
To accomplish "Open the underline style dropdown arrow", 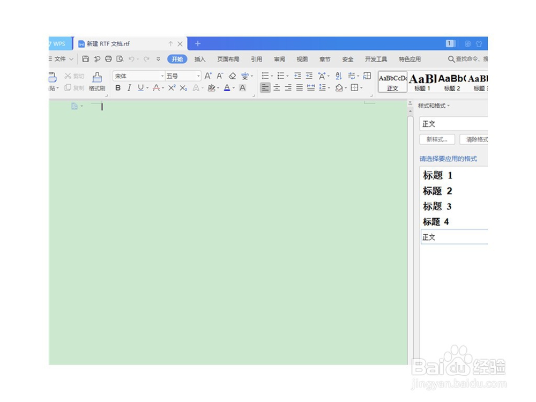I will click(x=147, y=88).
